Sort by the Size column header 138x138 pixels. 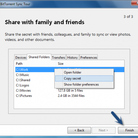pyautogui.click(x=90, y=64)
